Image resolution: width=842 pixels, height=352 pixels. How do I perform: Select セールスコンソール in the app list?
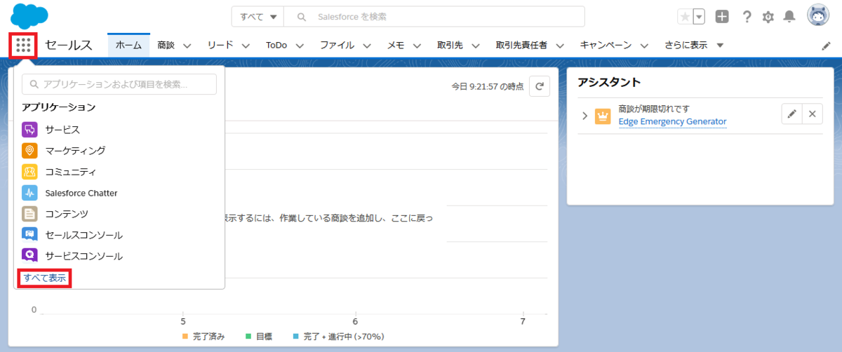tap(83, 235)
